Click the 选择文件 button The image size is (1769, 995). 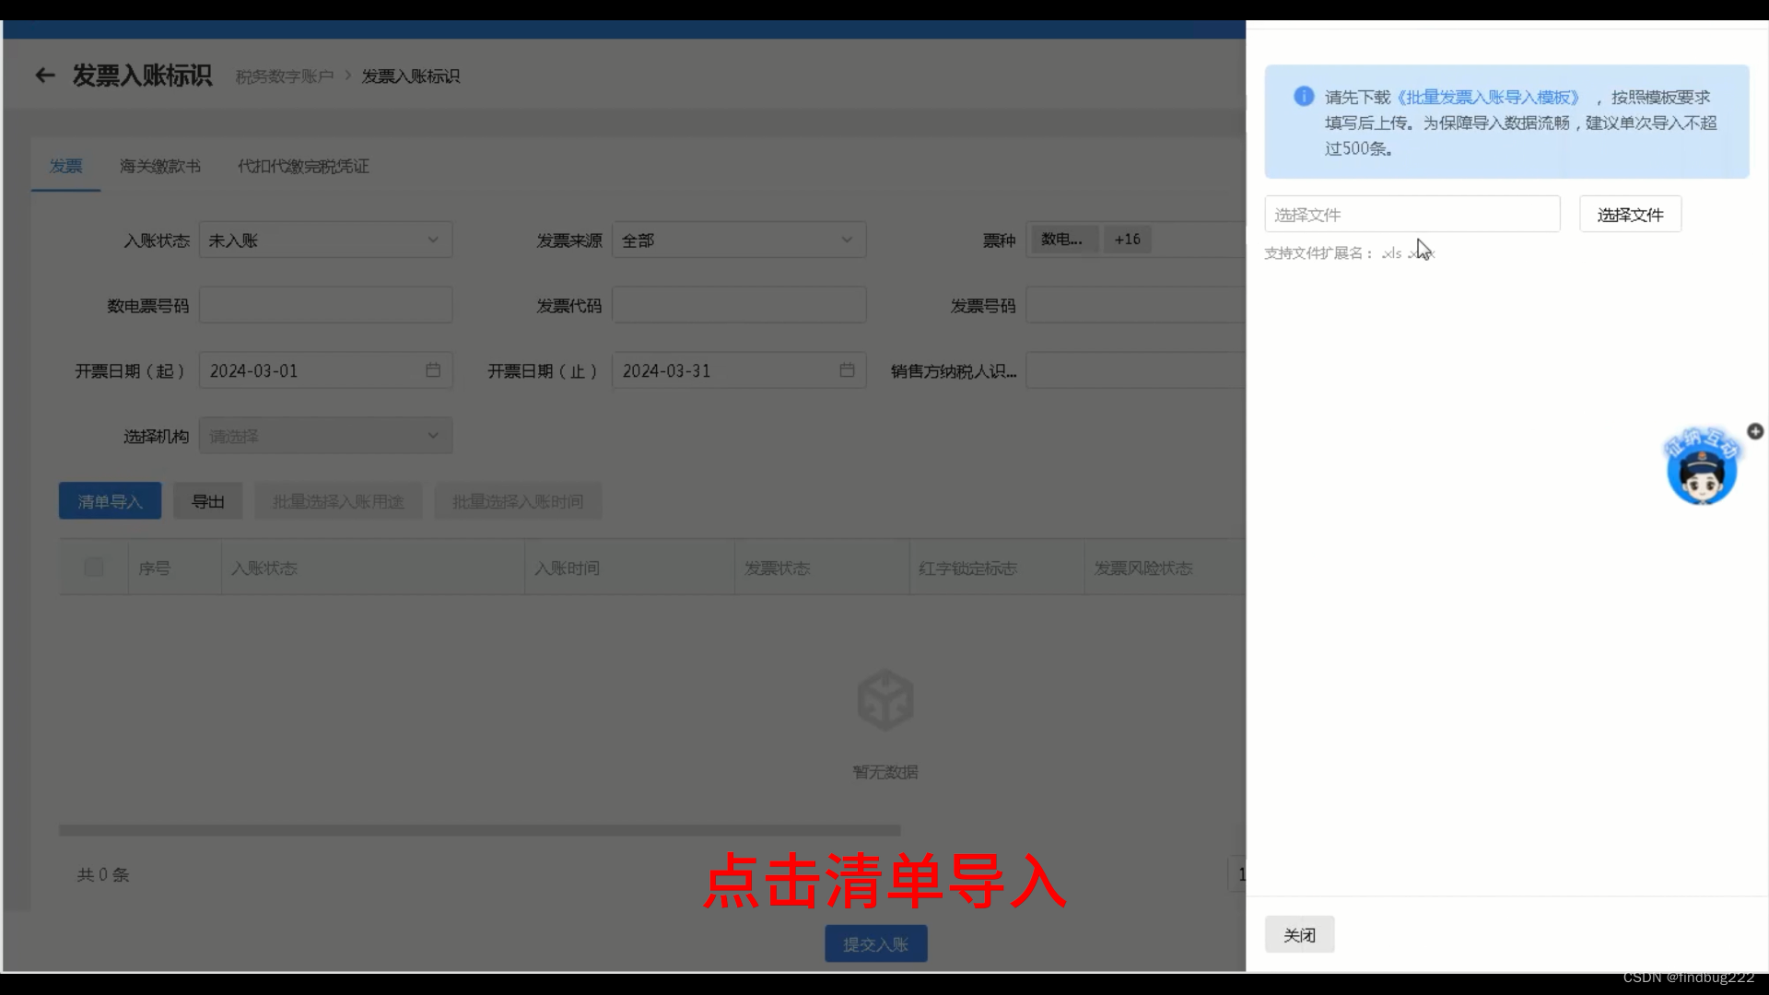tap(1630, 214)
